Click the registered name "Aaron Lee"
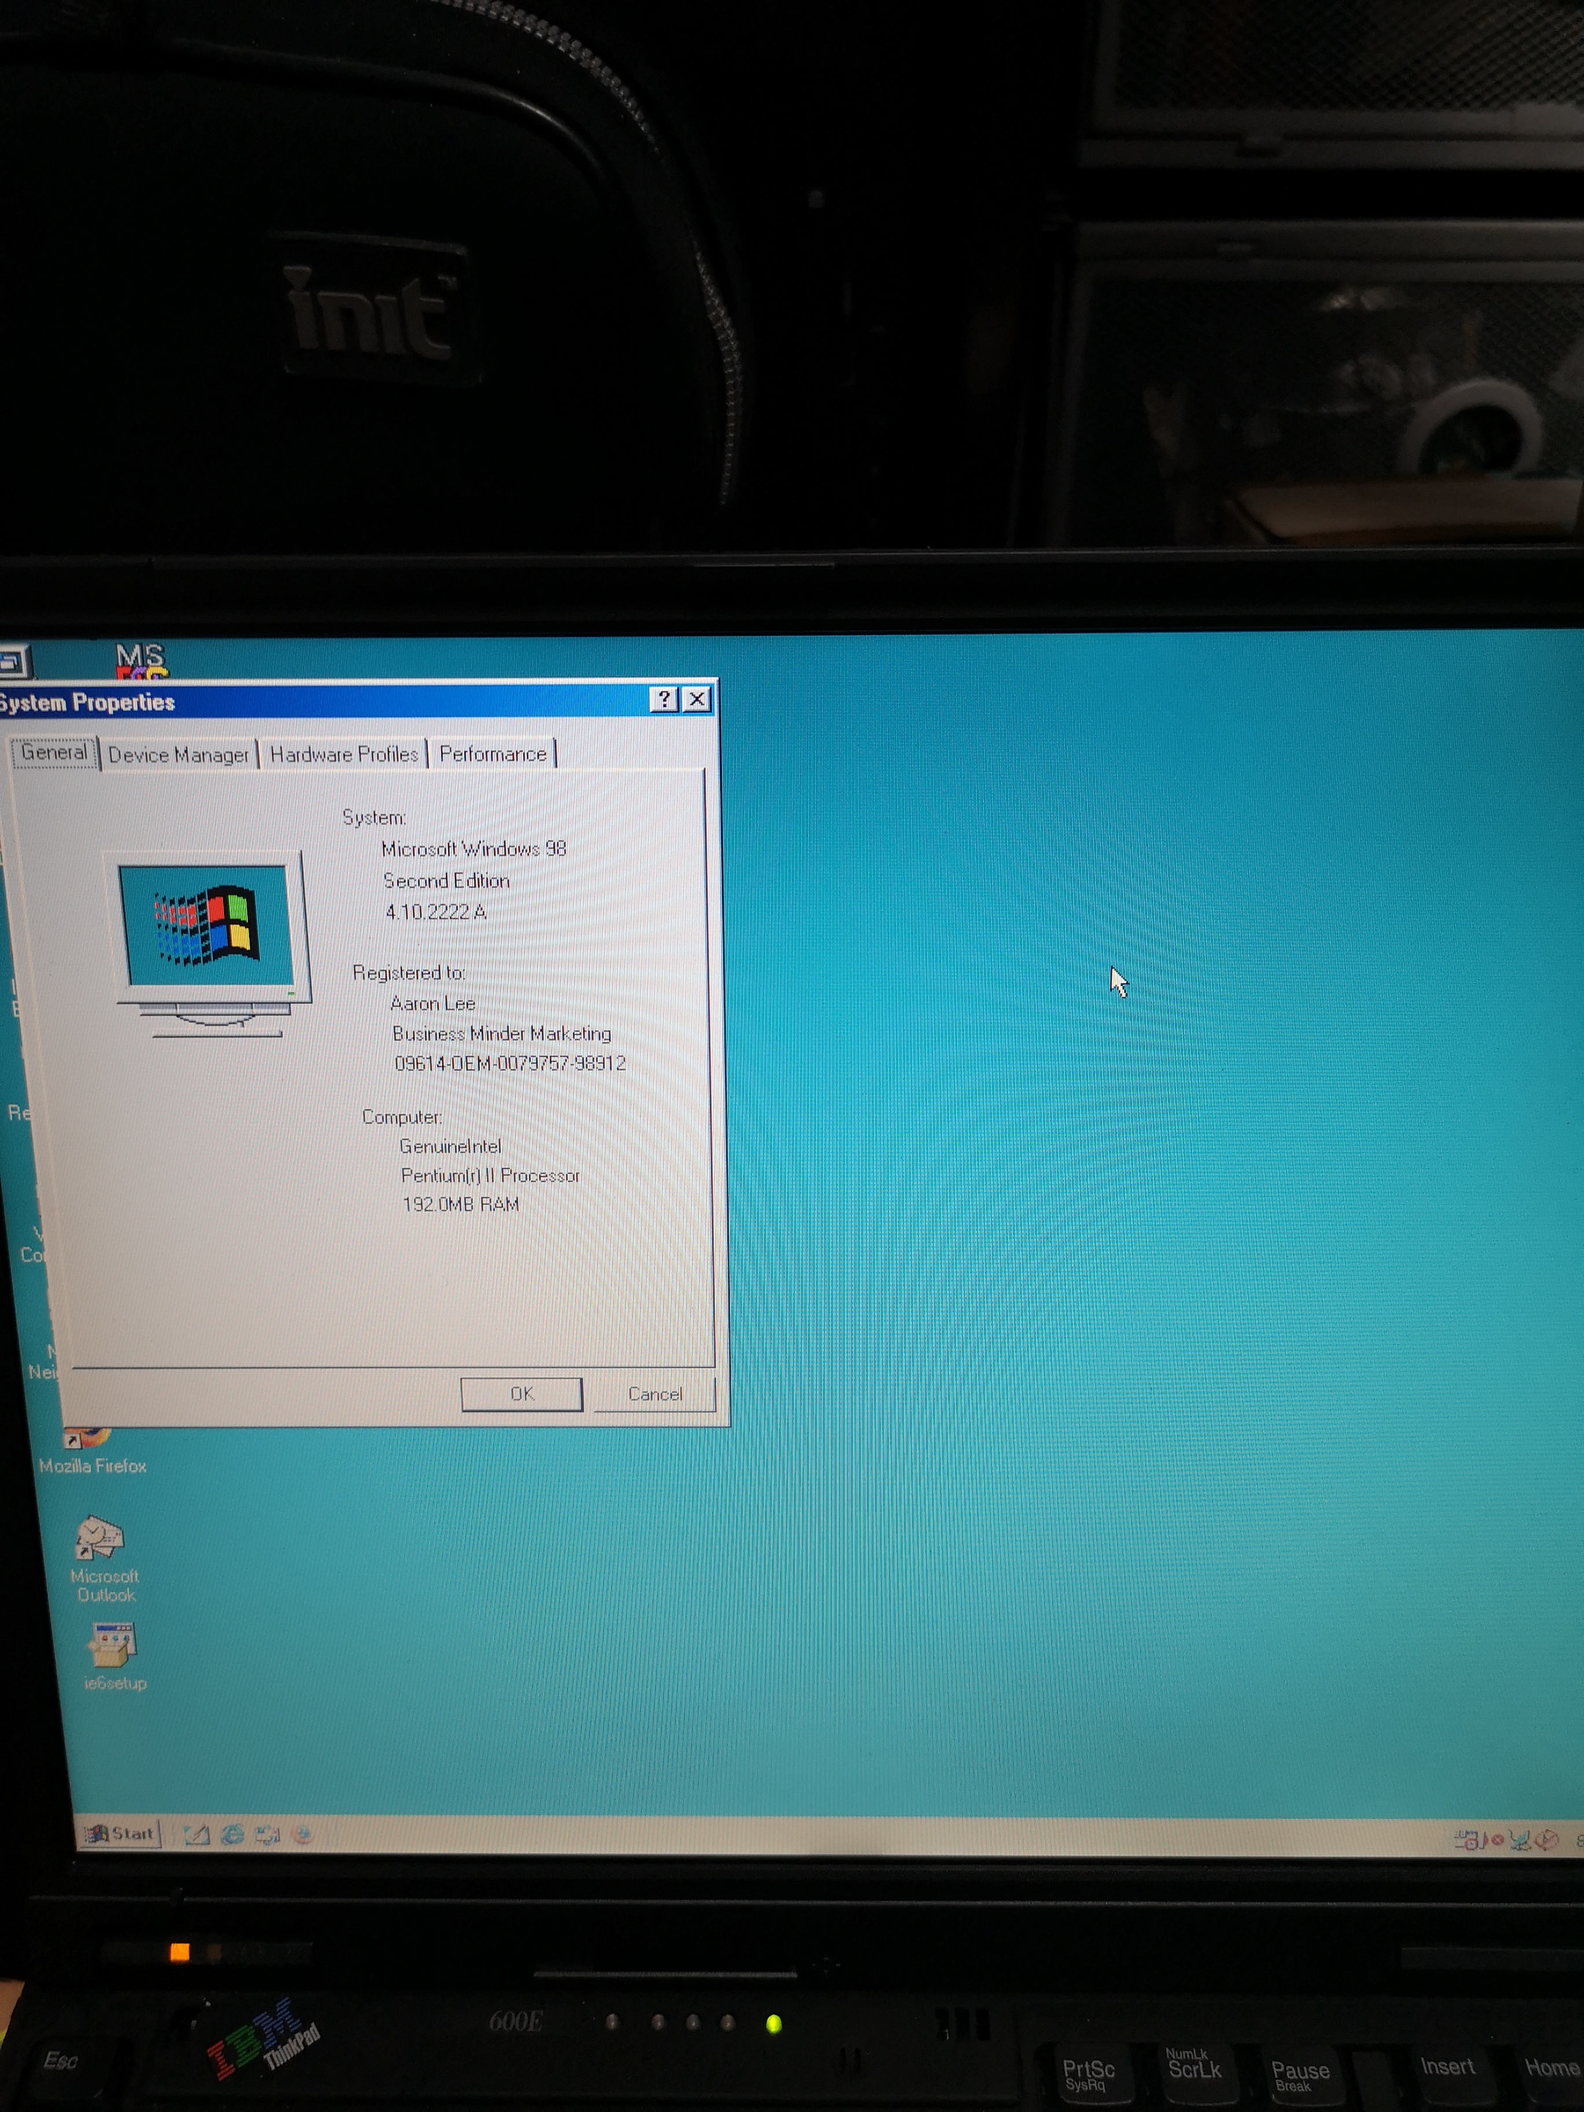Image resolution: width=1584 pixels, height=2112 pixels. click(x=432, y=1003)
